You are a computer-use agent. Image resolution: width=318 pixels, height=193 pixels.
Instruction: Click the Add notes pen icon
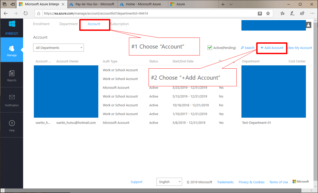[292, 13]
